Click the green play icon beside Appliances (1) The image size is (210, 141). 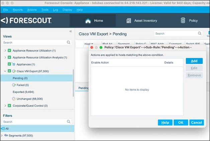click(x=9, y=64)
